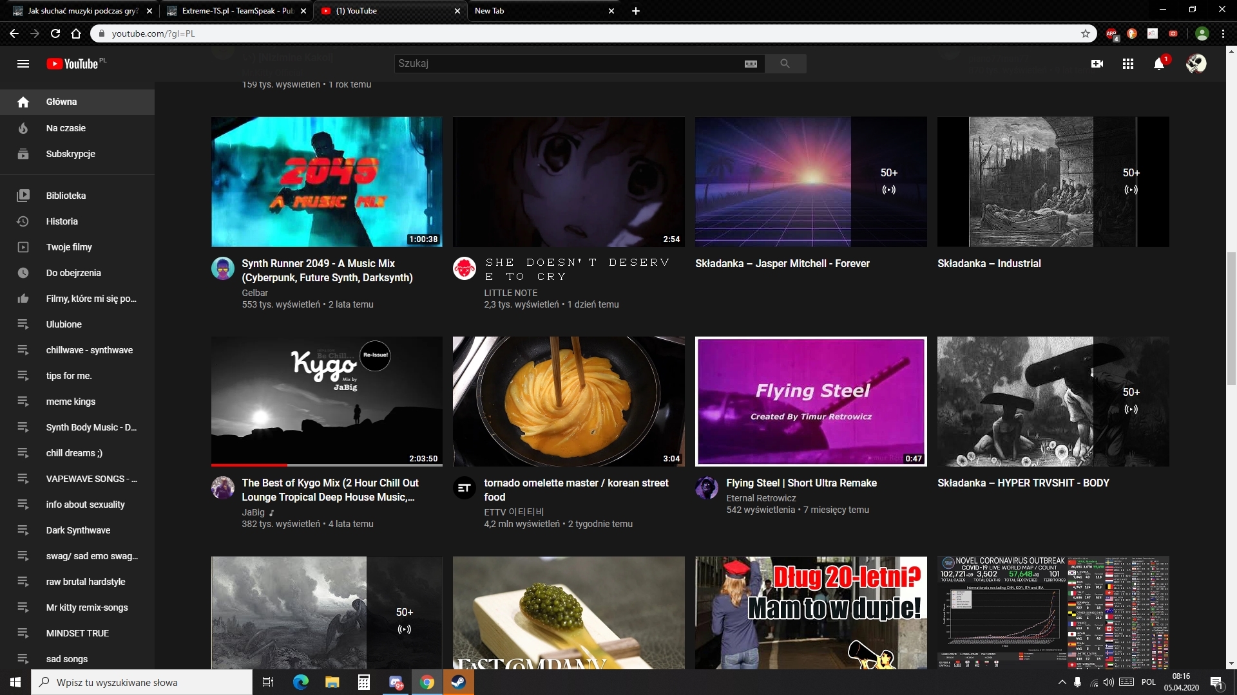Open the Składanka Industrial mix thumbnail
The image size is (1237, 695).
(x=1053, y=182)
